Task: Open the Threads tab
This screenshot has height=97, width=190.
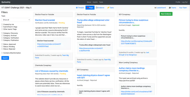Action: point(80,8)
